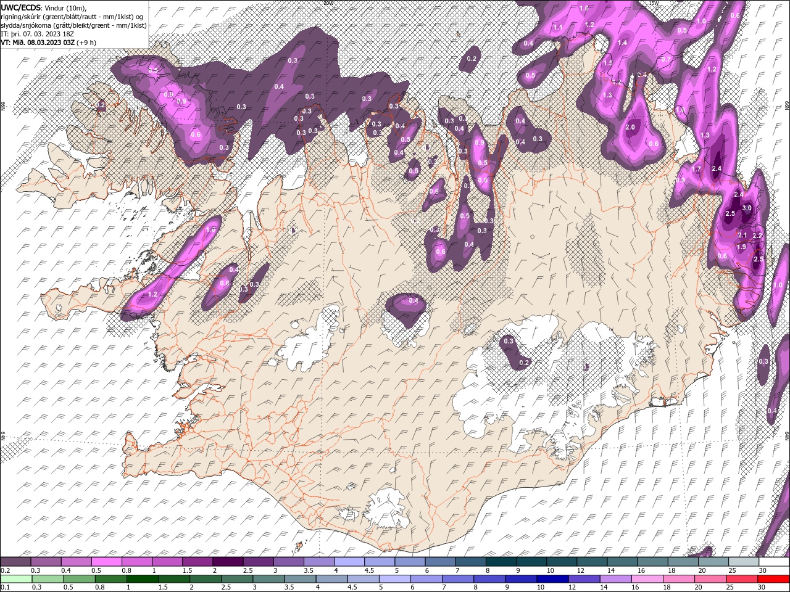Image resolution: width=790 pixels, height=592 pixels.
Task: Click the deep blue swatch between 10 and 12, lower row
Action: (x=552, y=579)
